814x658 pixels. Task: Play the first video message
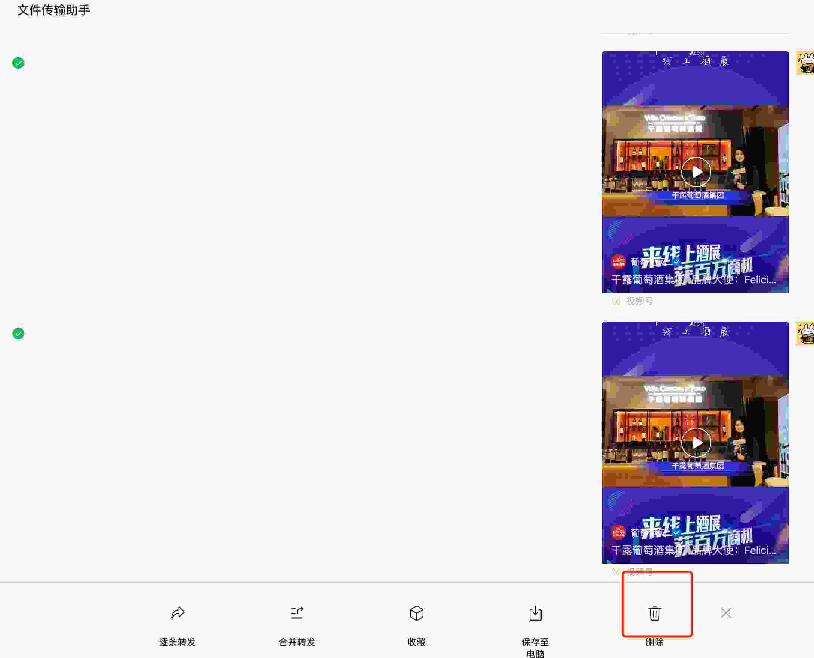696,172
